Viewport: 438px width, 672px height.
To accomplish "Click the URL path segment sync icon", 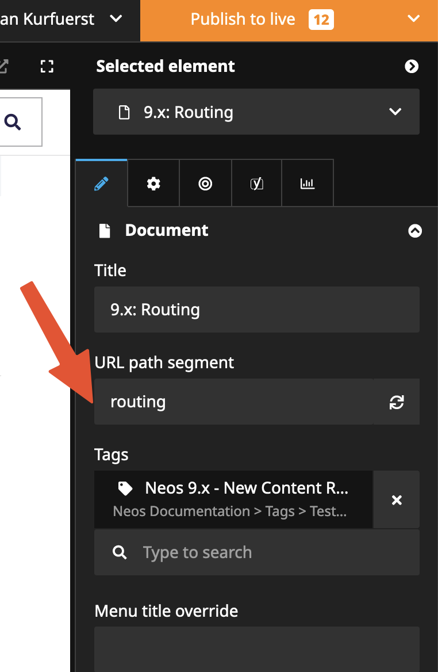I will pos(397,402).
